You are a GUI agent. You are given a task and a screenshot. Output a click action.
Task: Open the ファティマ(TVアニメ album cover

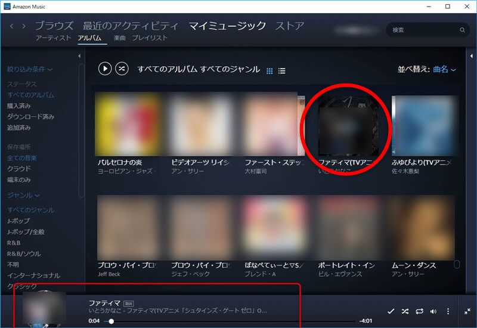pos(348,126)
